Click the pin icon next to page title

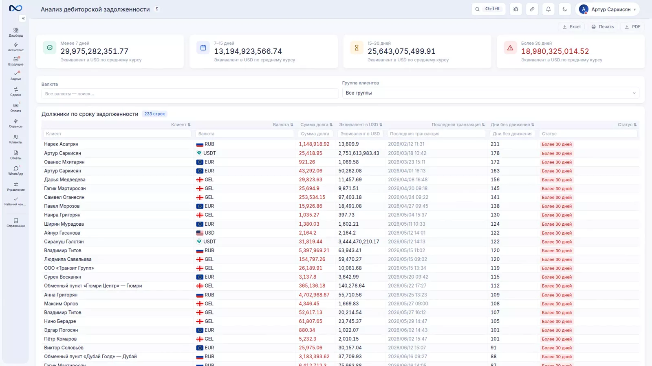[x=157, y=9]
